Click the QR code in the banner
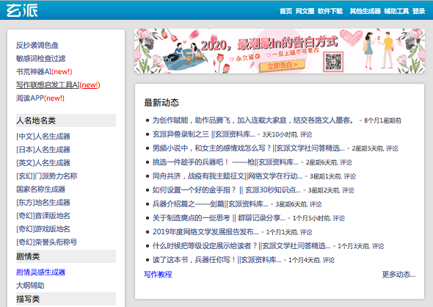The image size is (433, 307). [x=333, y=62]
